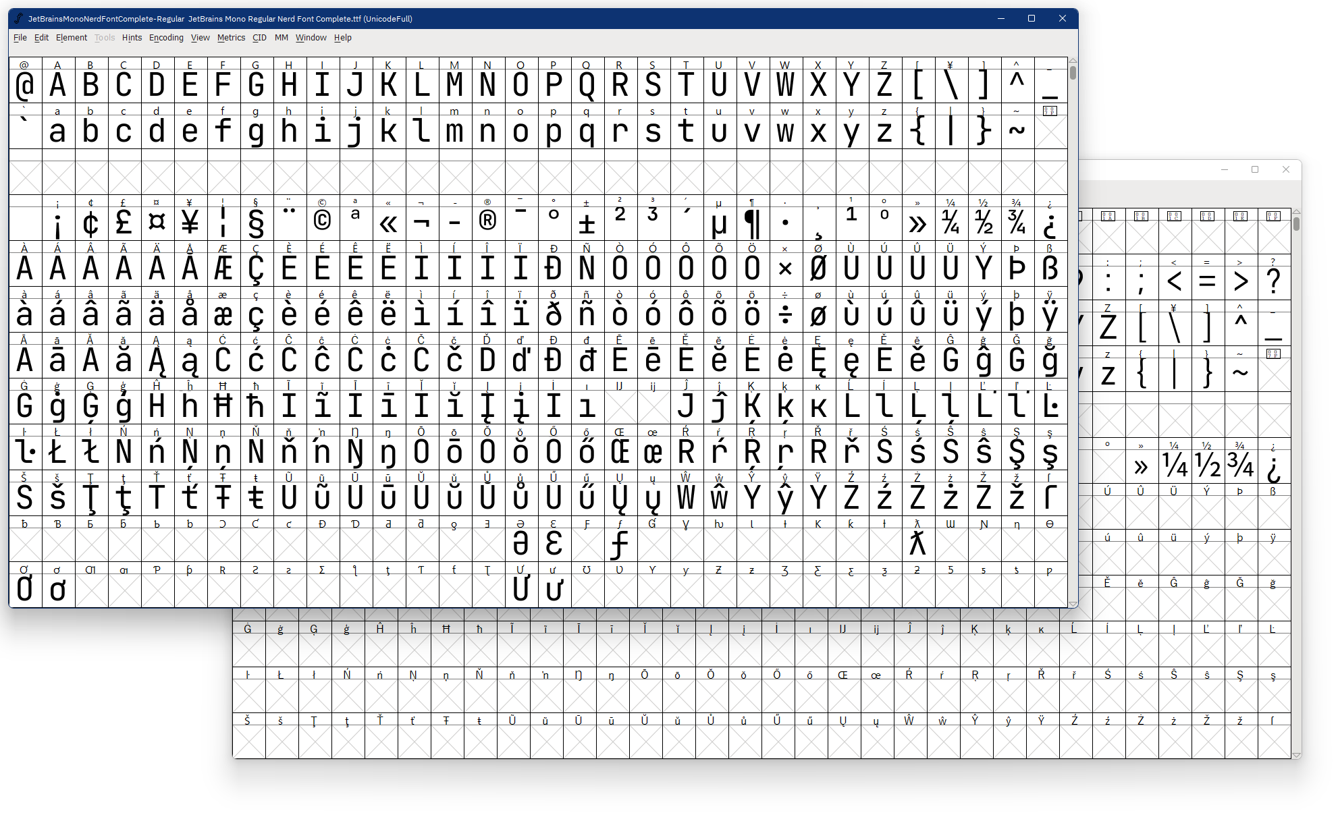This screenshot has width=1338, height=815.
Task: Select the Œ ligature glyph in front window
Action: pyautogui.click(x=620, y=447)
